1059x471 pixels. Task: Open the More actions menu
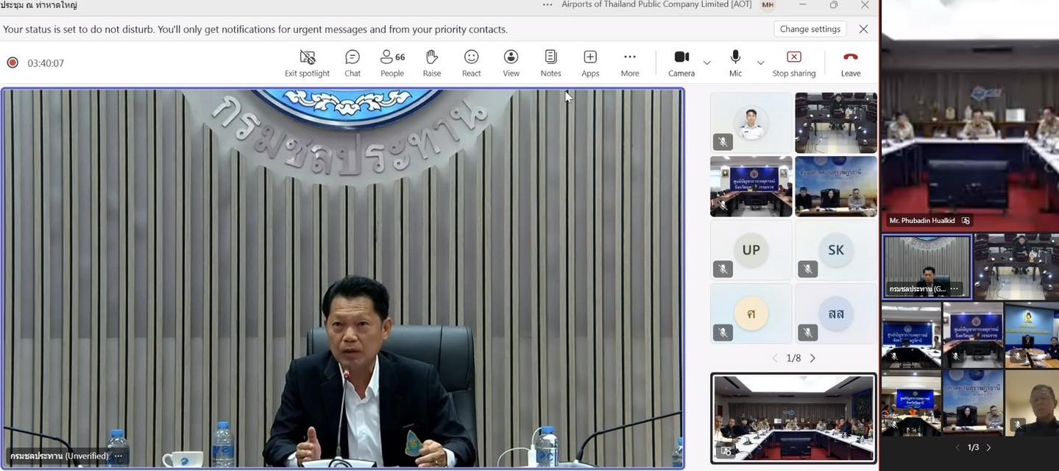(x=630, y=63)
